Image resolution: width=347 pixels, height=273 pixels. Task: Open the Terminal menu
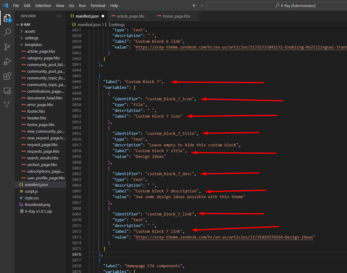(x=98, y=6)
